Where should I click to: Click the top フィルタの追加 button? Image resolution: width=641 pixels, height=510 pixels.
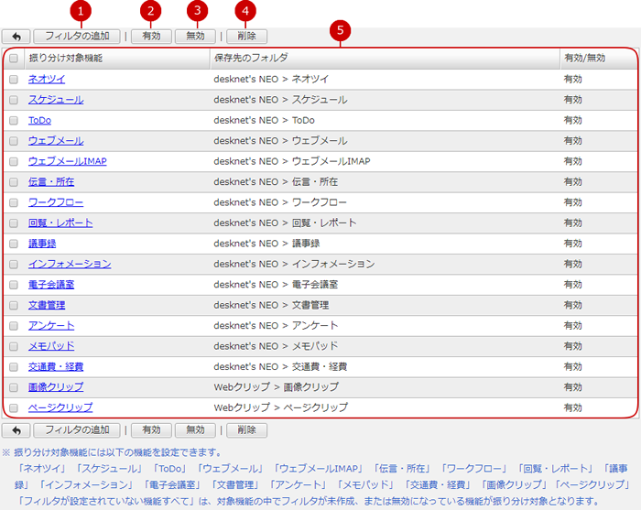[77, 37]
